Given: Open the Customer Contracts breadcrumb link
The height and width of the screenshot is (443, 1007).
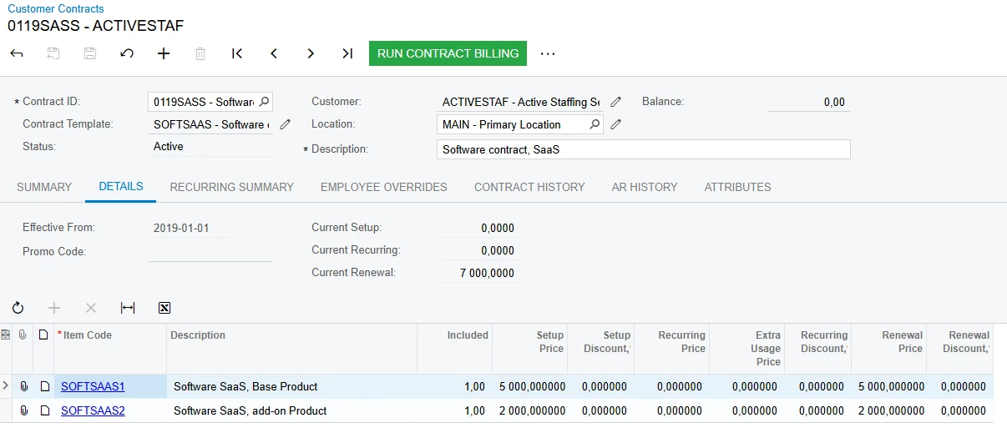Looking at the screenshot, I should [x=56, y=8].
